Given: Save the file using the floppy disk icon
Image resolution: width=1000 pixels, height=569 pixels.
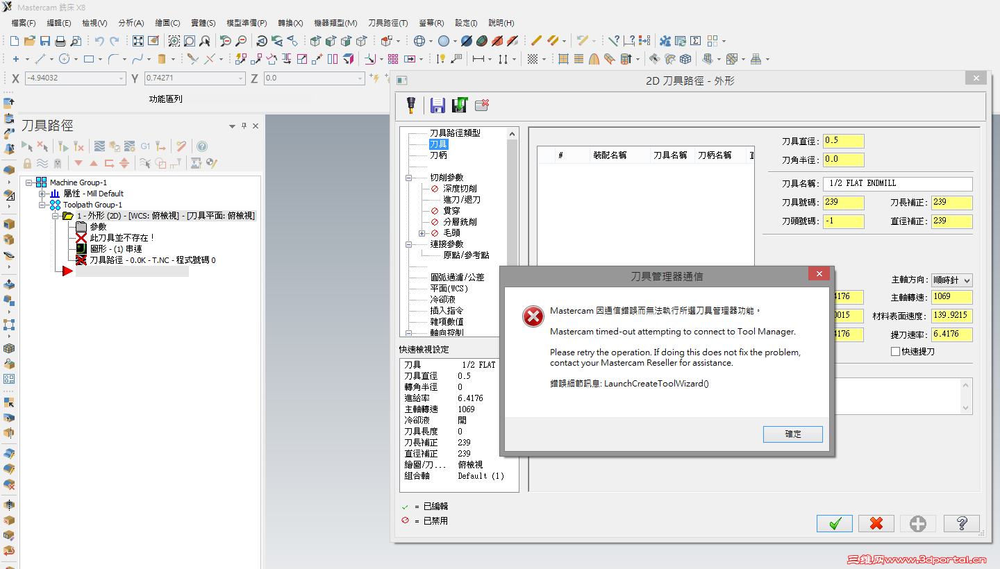Looking at the screenshot, I should [45, 41].
